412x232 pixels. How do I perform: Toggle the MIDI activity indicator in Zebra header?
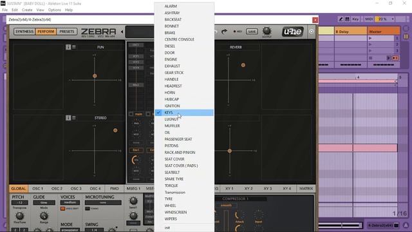tap(238, 32)
